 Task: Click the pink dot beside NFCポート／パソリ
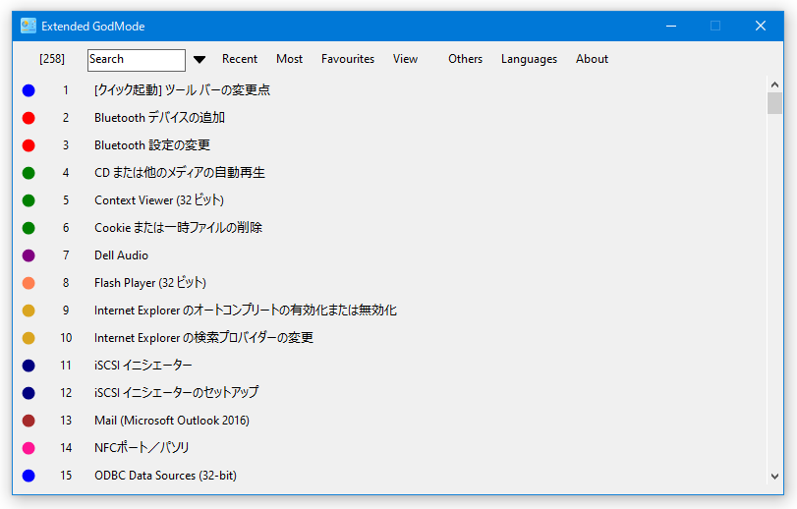28,447
